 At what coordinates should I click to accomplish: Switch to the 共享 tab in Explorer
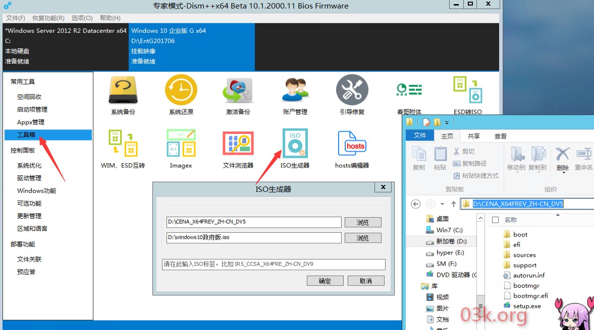pos(473,136)
